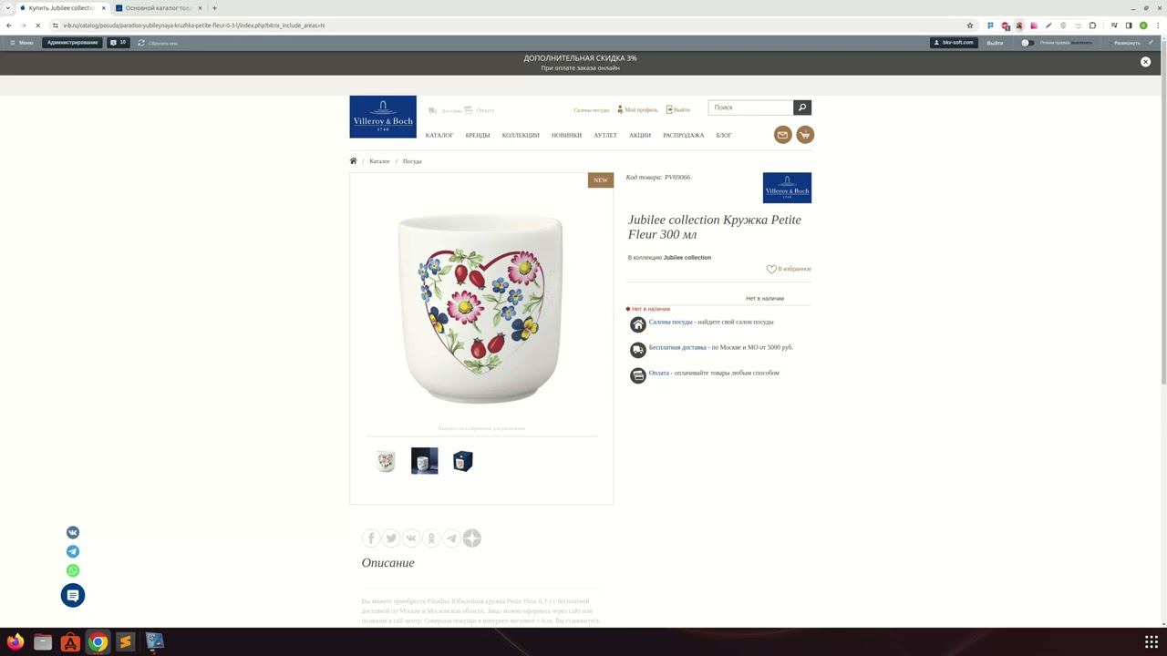
Task: Open floating VK contact button
Action: pyautogui.click(x=73, y=532)
